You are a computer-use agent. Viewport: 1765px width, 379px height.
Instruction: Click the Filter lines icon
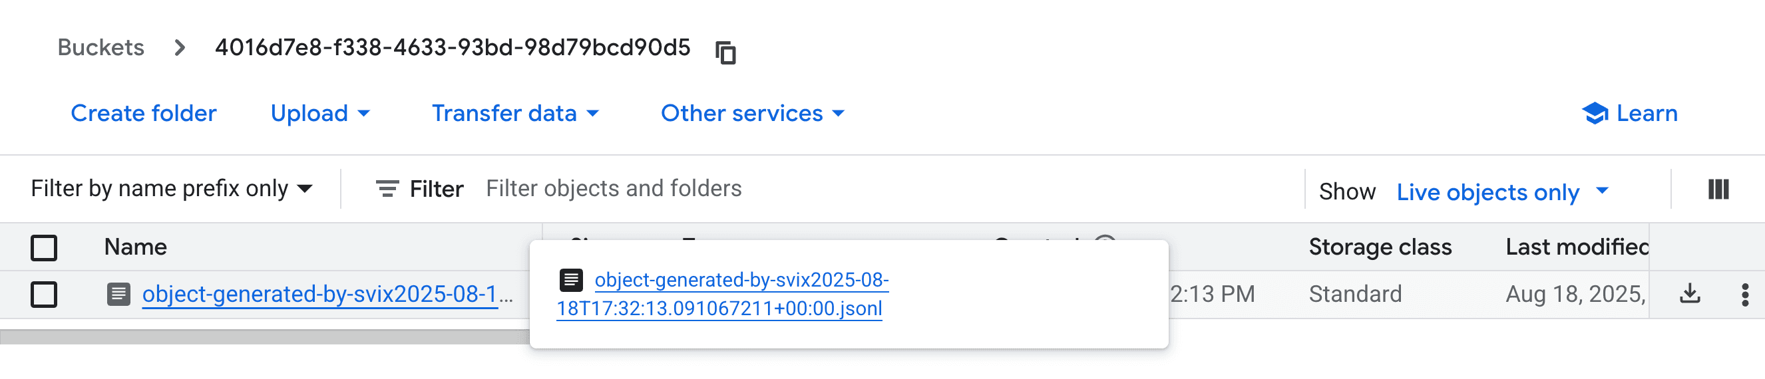[387, 189]
